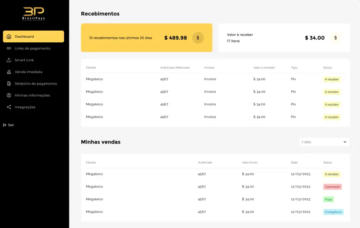Click Invoice in first Recebimentos row
The height and width of the screenshot is (228, 360).
(x=210, y=79)
